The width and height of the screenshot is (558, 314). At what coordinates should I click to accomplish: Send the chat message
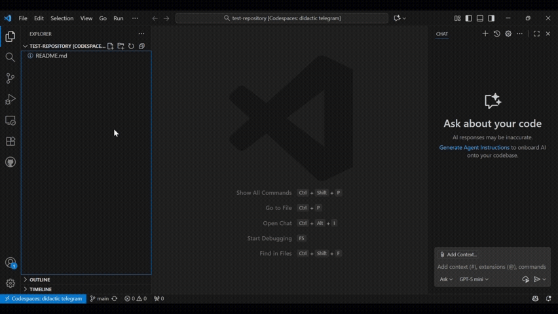(x=537, y=279)
